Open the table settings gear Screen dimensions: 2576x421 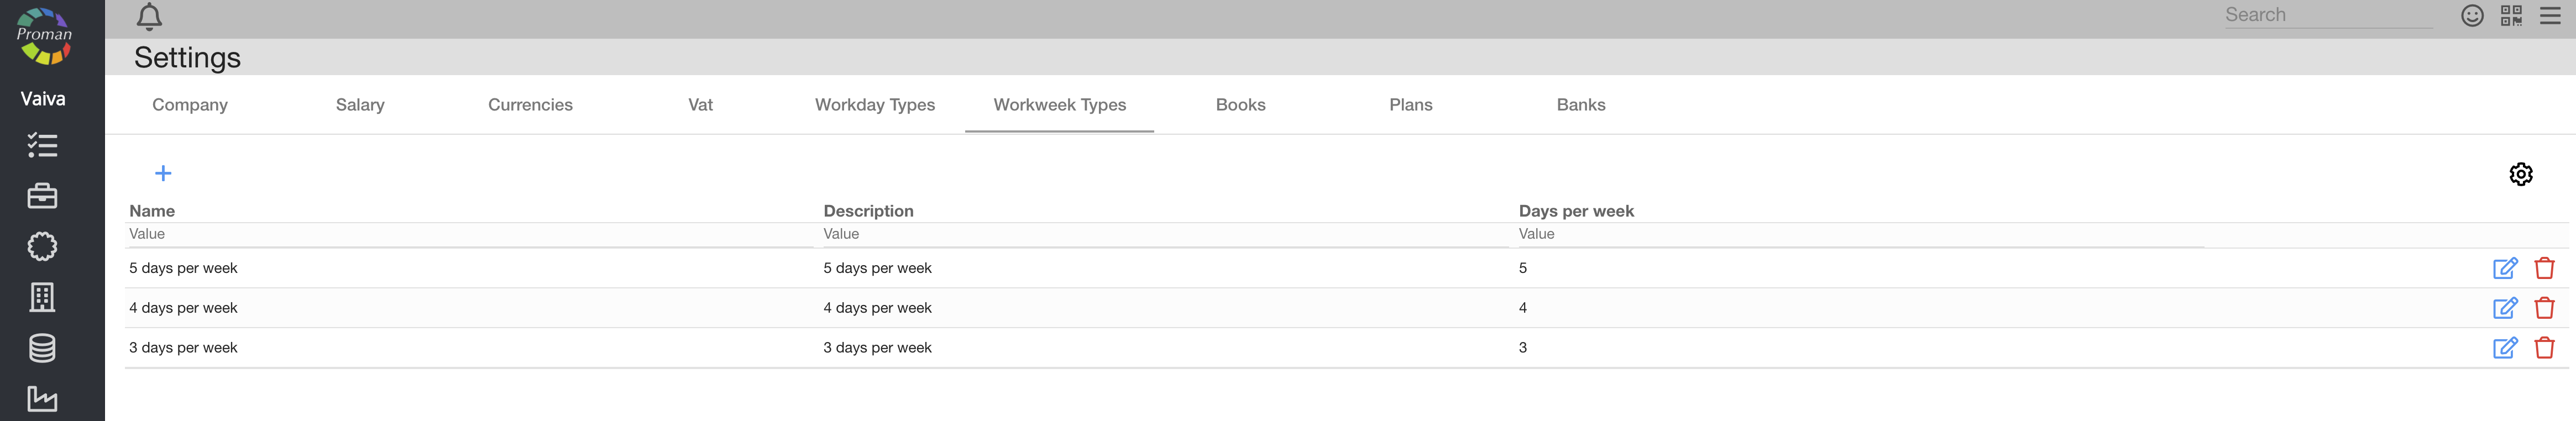[x=2520, y=174]
